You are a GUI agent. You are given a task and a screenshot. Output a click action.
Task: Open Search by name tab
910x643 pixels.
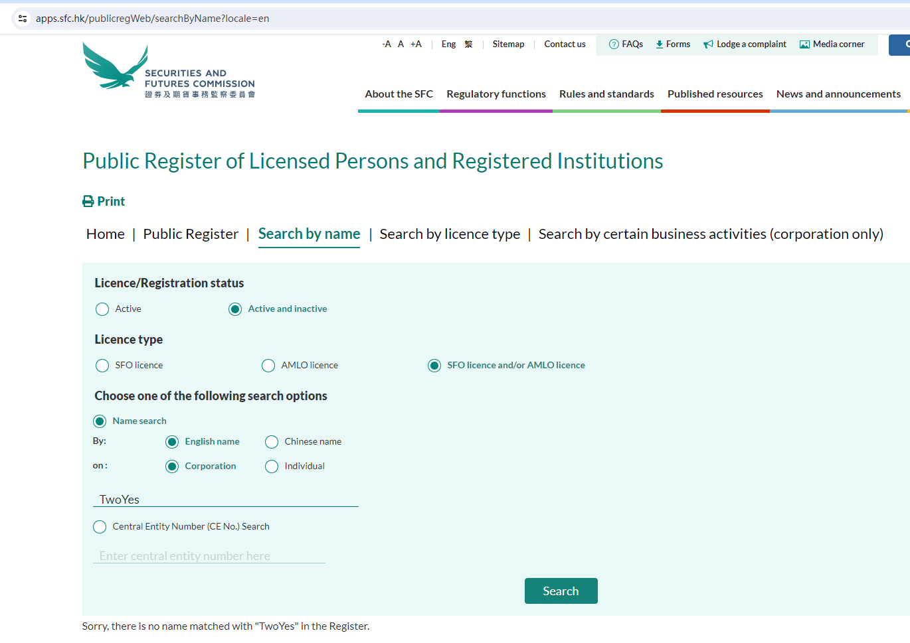pyautogui.click(x=309, y=234)
